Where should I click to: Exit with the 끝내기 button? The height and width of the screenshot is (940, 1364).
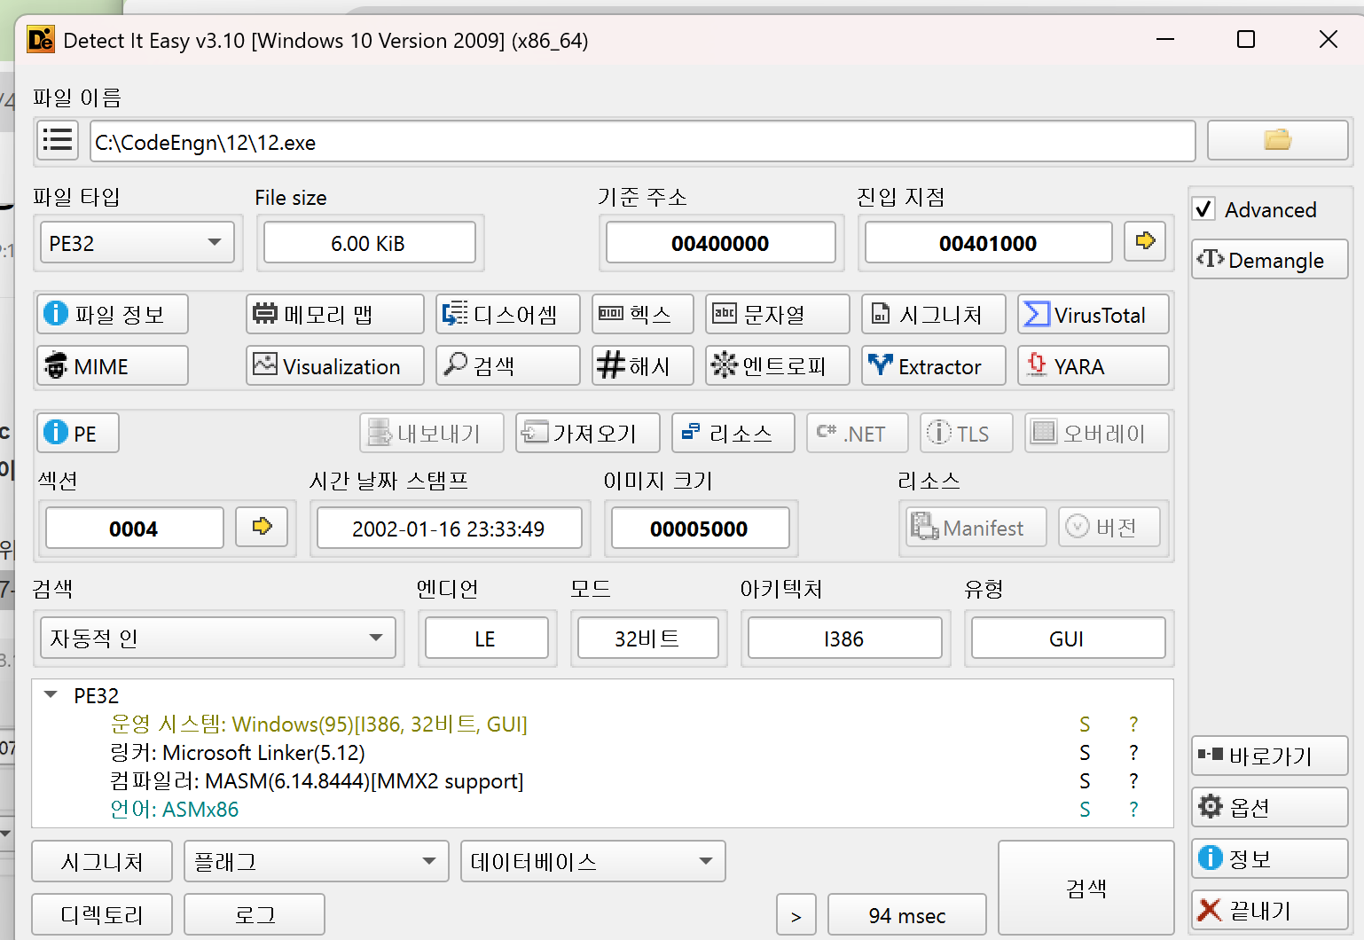[x=1270, y=910]
